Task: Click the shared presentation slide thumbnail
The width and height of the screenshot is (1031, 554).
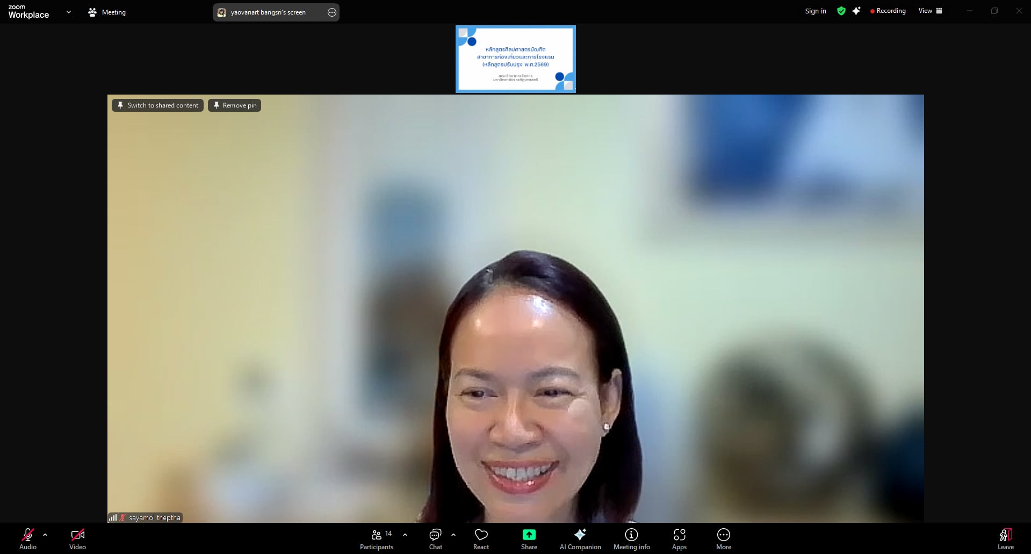Action: coord(515,59)
